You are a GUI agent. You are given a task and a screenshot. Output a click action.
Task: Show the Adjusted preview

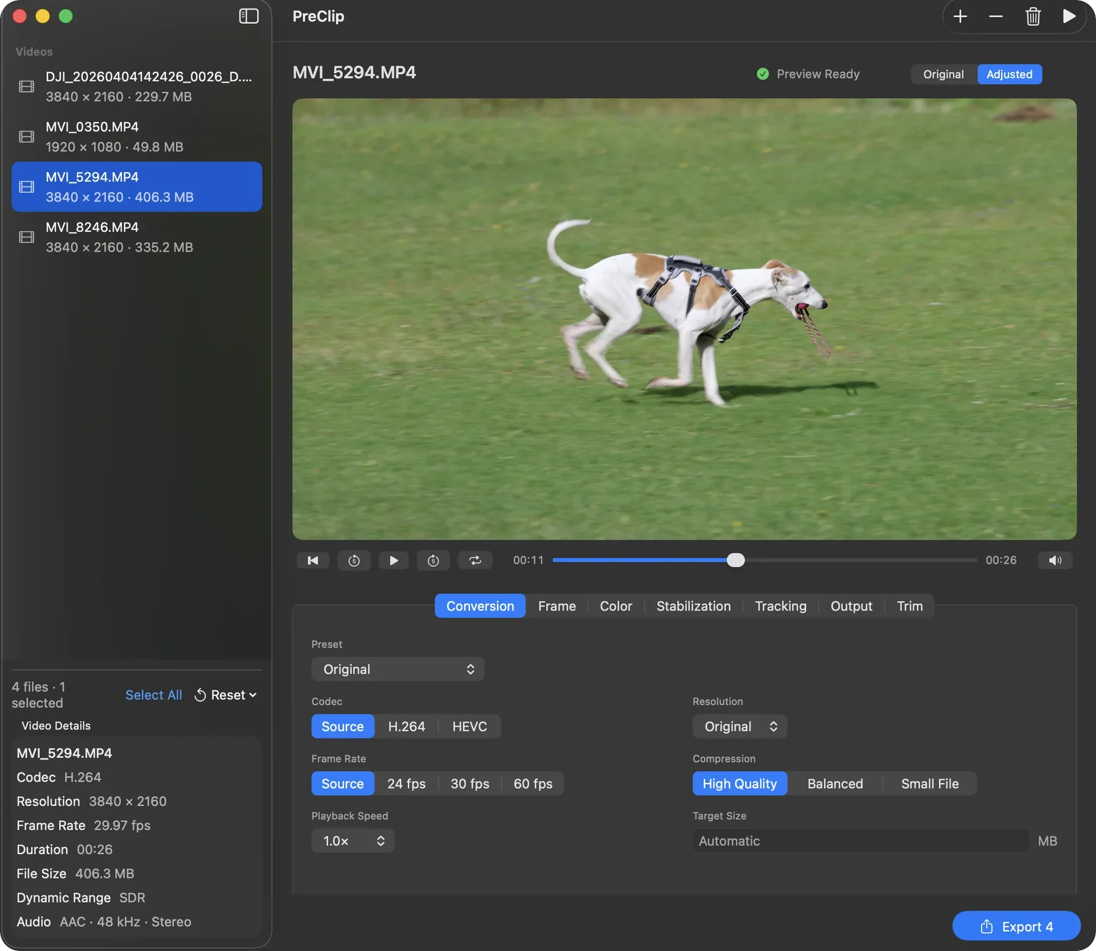[x=1010, y=74]
